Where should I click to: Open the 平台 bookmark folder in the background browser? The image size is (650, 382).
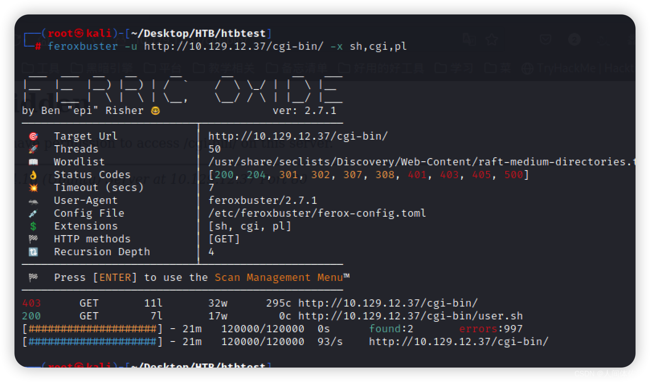tap(163, 68)
